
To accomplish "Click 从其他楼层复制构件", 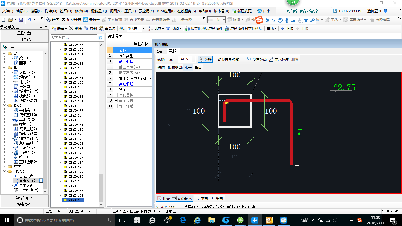I will (204, 29).
